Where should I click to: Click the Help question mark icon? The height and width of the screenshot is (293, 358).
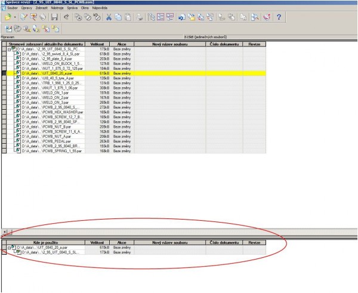pyautogui.click(x=279, y=18)
